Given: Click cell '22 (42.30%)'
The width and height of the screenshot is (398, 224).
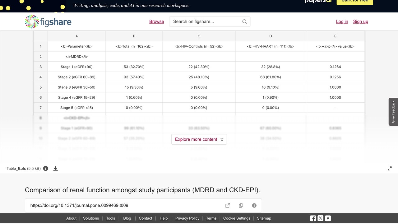Looking at the screenshot, I should coord(199,67).
